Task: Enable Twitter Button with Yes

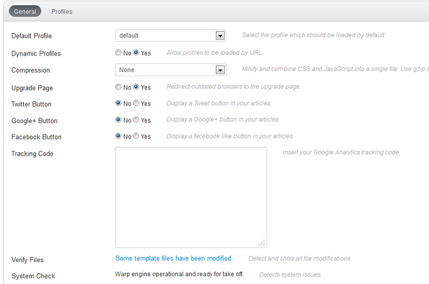Action: pyautogui.click(x=136, y=103)
